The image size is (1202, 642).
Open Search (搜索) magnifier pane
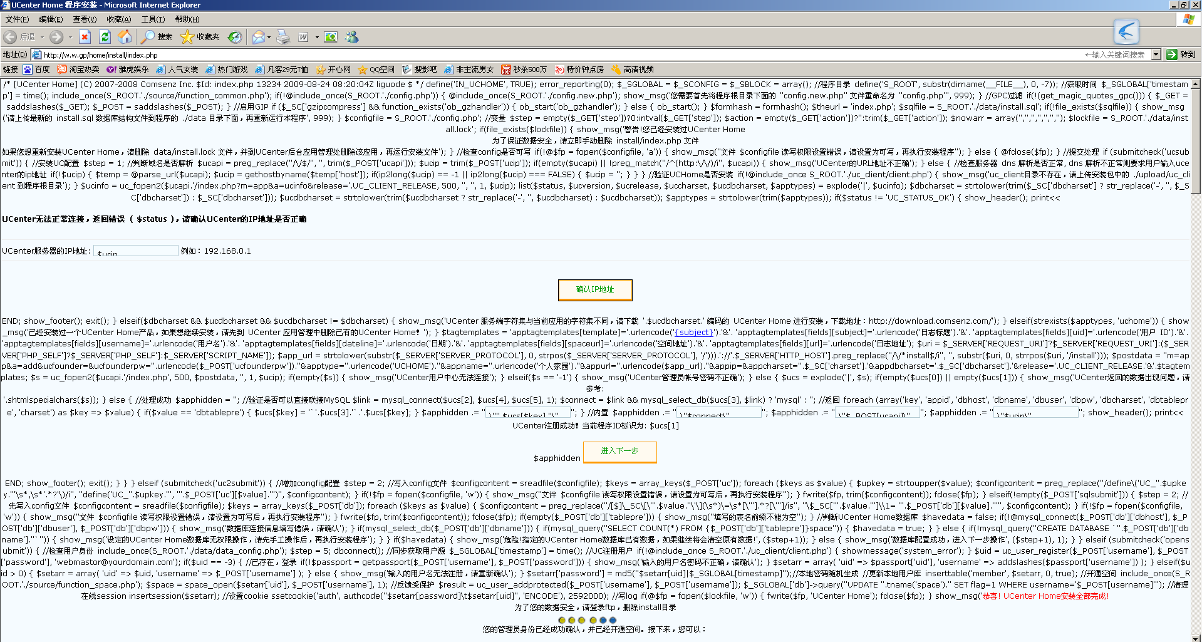[157, 37]
